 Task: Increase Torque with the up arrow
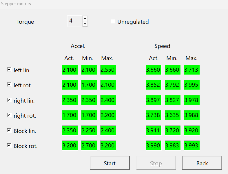85,18
